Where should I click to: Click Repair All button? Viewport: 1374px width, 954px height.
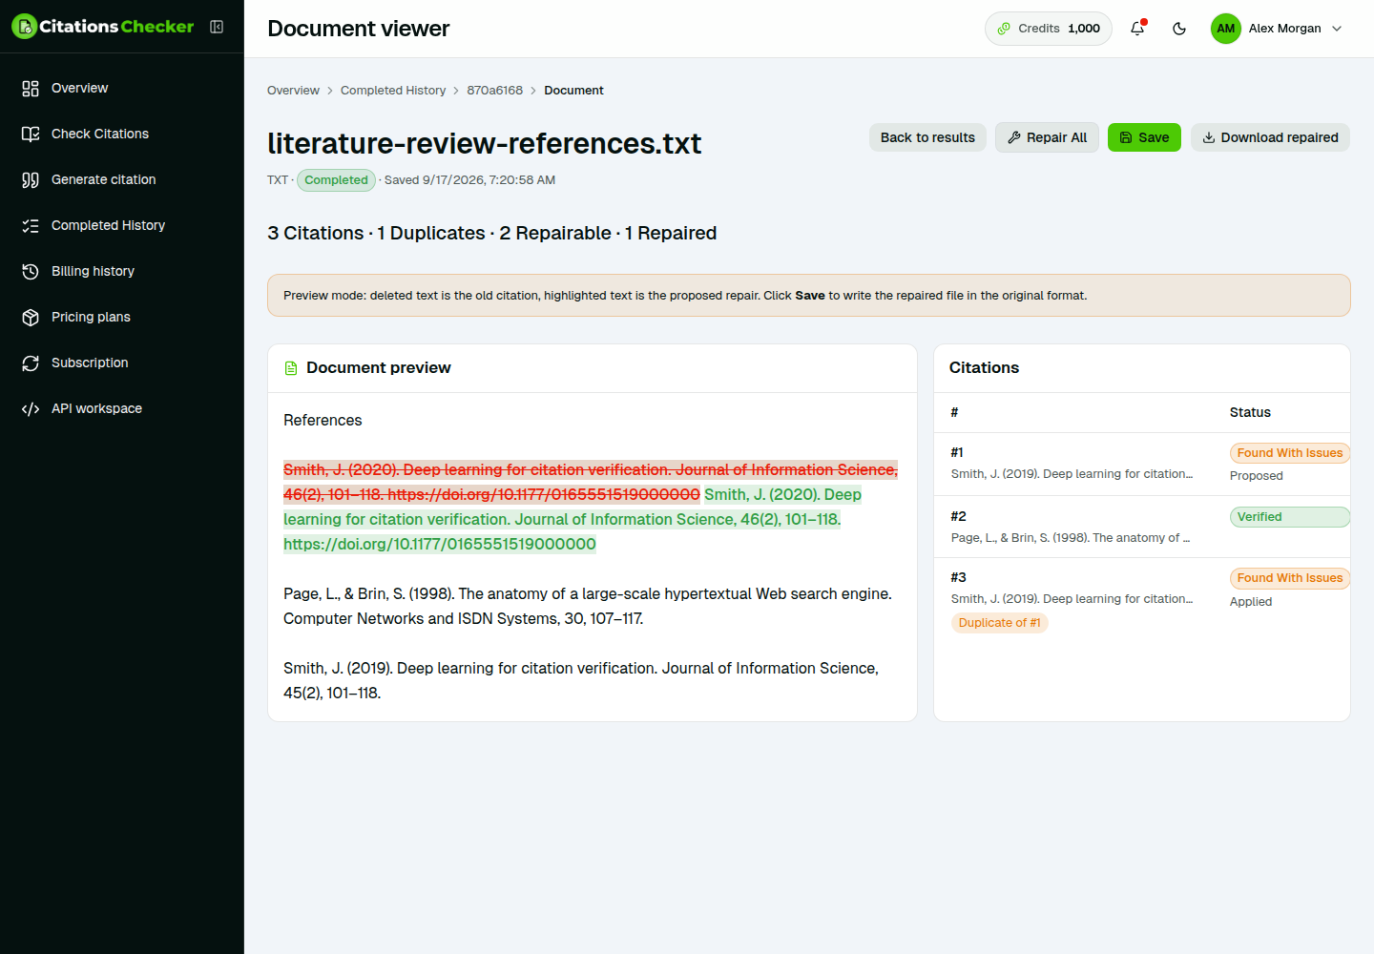(x=1047, y=137)
